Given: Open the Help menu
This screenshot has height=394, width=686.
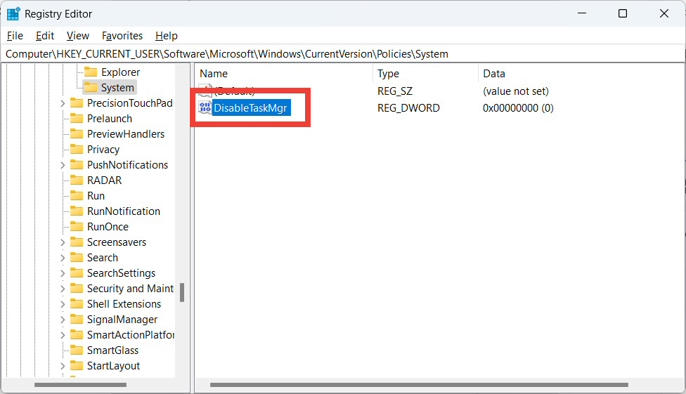Looking at the screenshot, I should (167, 36).
